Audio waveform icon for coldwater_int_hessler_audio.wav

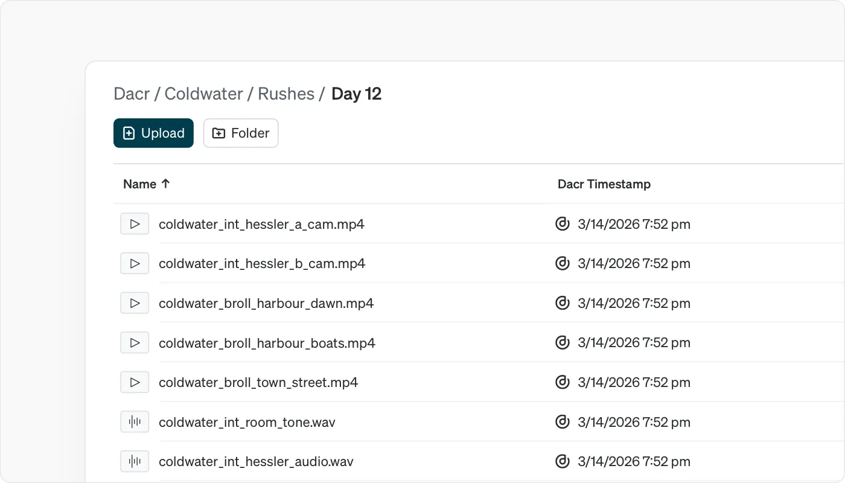135,462
